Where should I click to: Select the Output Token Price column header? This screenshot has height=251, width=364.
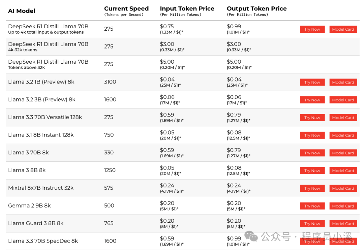[256, 8]
